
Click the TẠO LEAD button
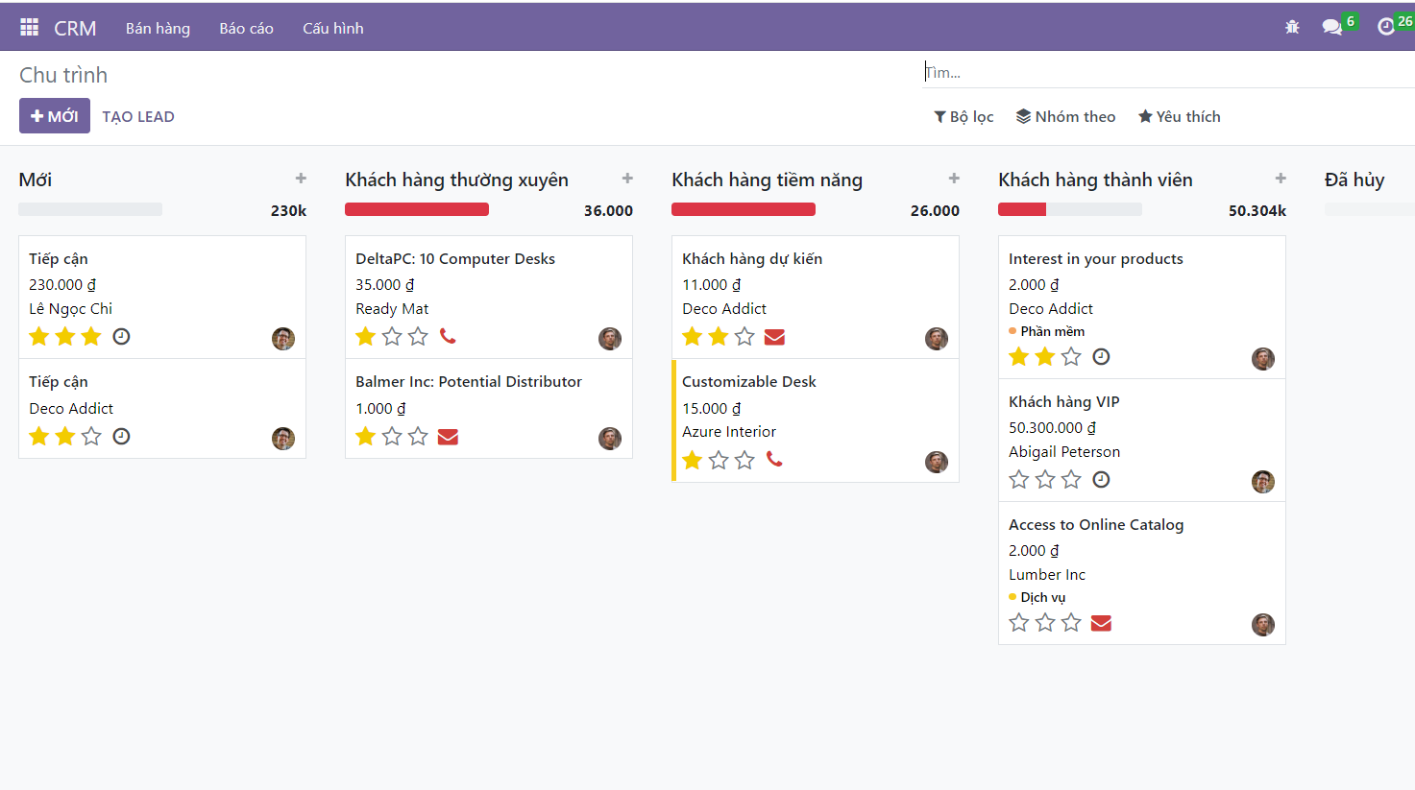point(138,116)
